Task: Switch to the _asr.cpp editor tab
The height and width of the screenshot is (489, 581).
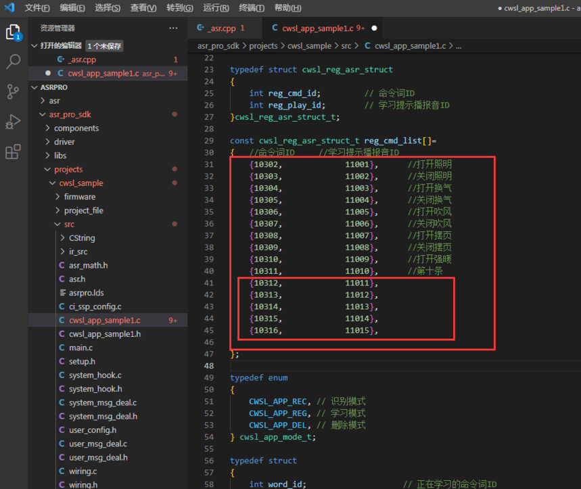Action: 225,28
